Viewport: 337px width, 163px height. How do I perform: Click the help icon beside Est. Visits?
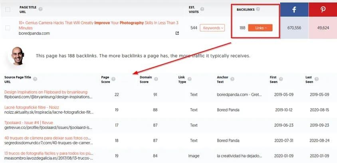[202, 9]
